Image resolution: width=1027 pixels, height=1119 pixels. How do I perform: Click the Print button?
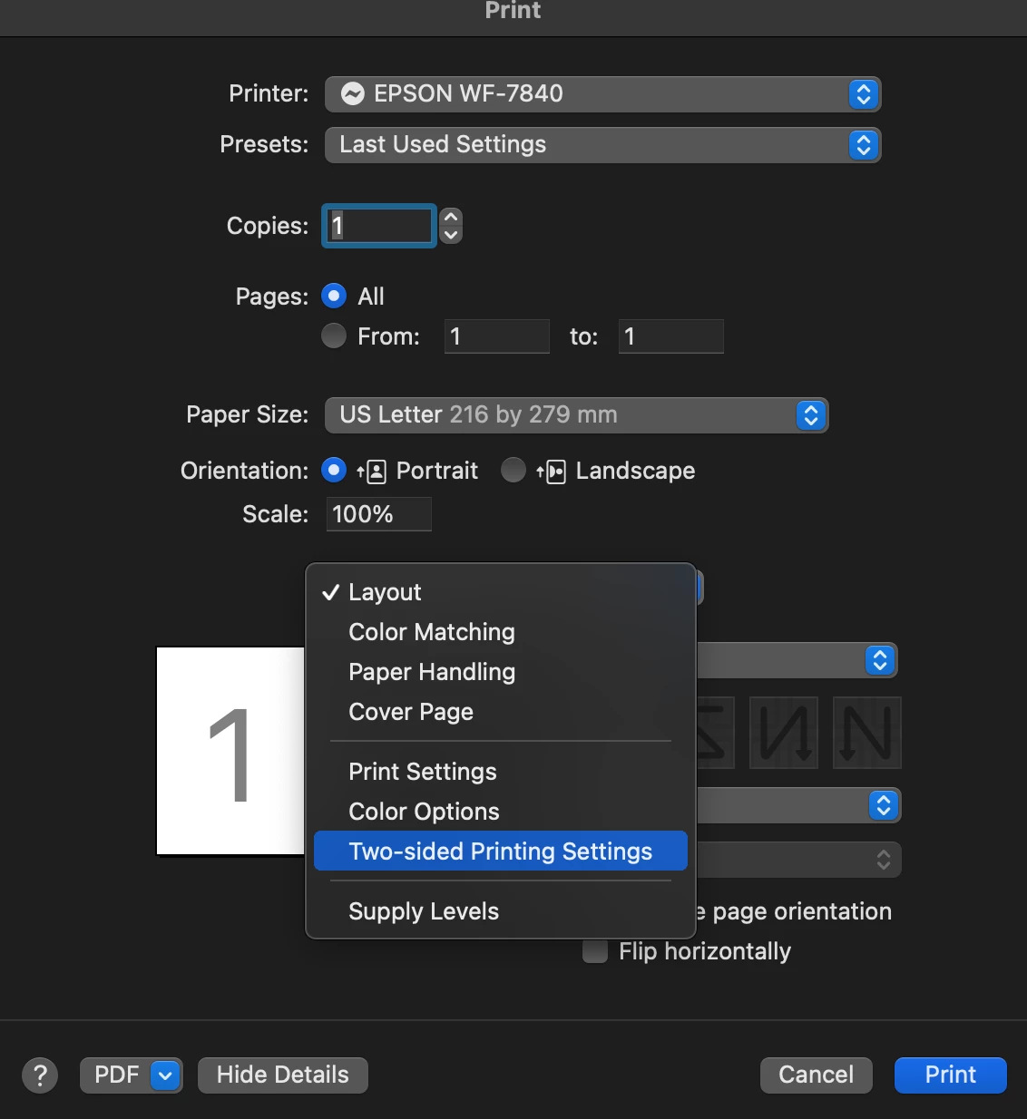coord(951,1075)
